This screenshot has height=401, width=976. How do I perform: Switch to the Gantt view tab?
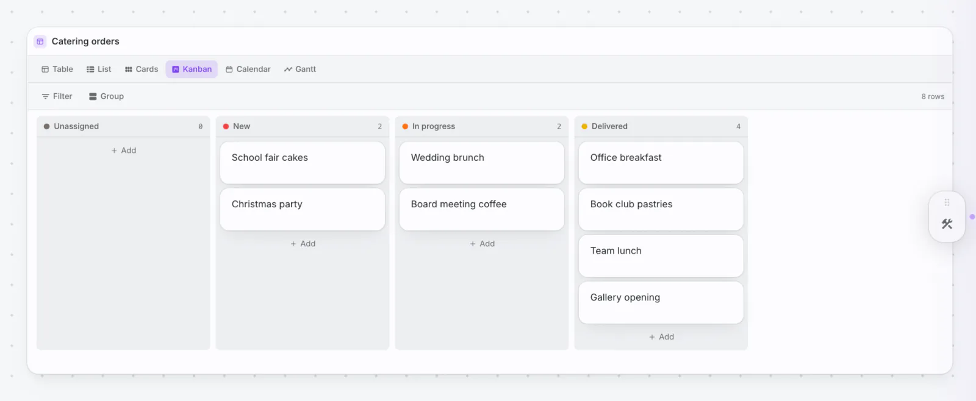pyautogui.click(x=300, y=69)
